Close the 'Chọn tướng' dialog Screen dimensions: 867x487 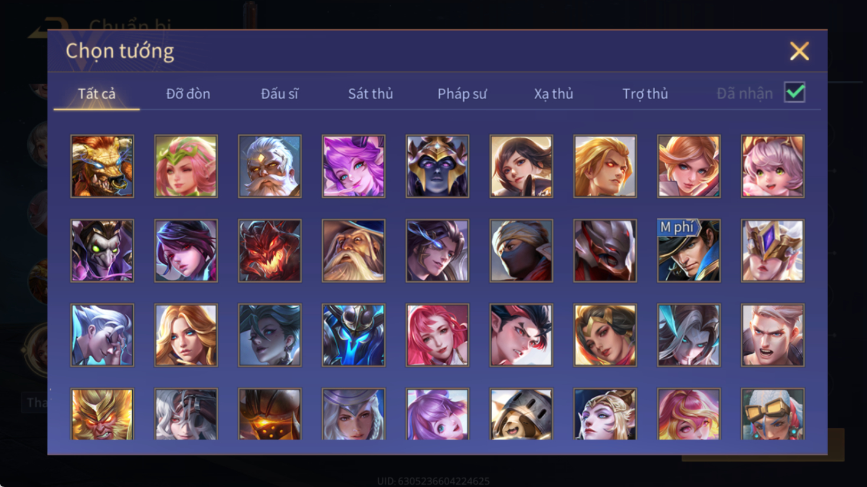click(x=800, y=51)
